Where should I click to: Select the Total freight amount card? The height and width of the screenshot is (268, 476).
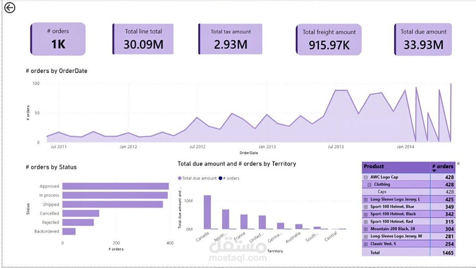(329, 39)
